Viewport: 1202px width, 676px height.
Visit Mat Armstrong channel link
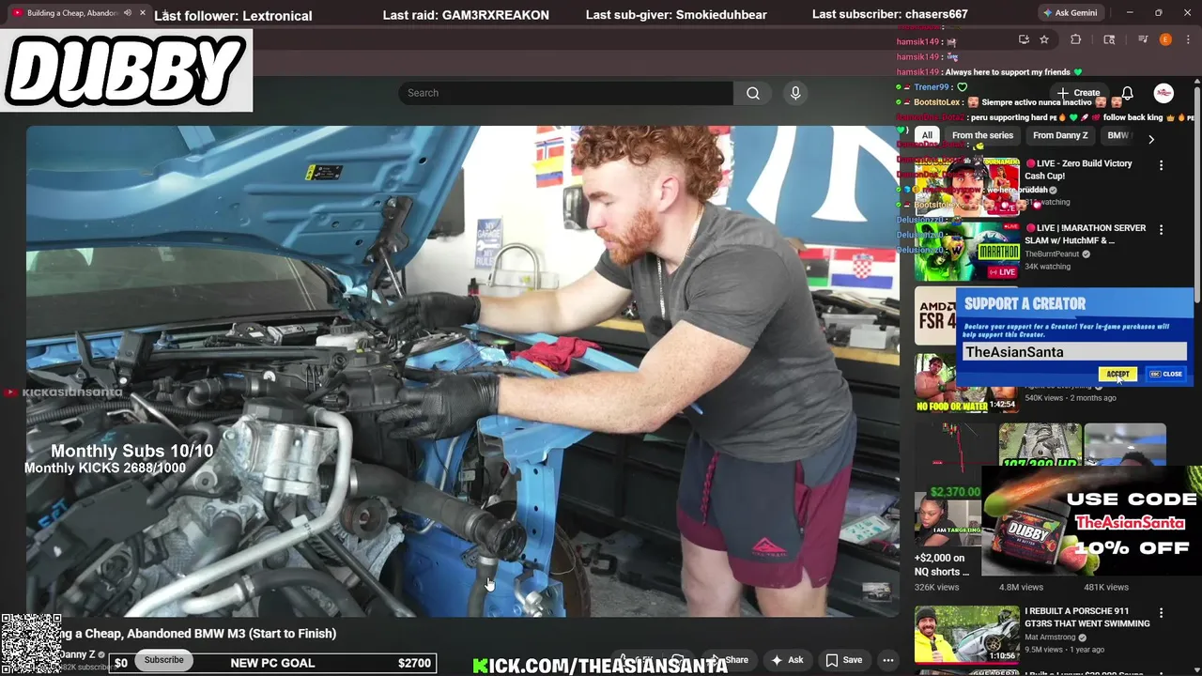pyautogui.click(x=1050, y=637)
